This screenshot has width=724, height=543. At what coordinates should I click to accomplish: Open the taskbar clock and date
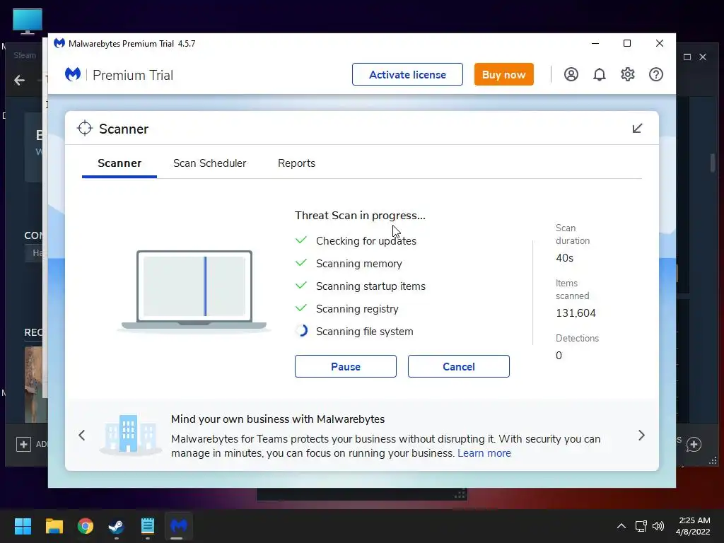pyautogui.click(x=693, y=526)
